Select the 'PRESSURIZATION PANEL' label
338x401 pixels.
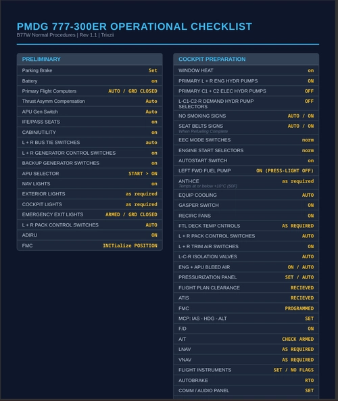(208, 277)
